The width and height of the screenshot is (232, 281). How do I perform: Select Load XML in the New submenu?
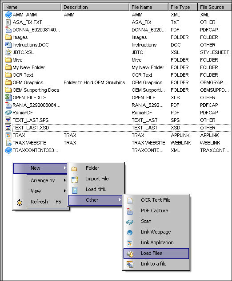pyautogui.click(x=96, y=189)
